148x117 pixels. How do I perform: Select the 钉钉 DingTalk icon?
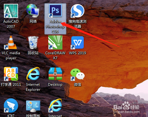11,106
